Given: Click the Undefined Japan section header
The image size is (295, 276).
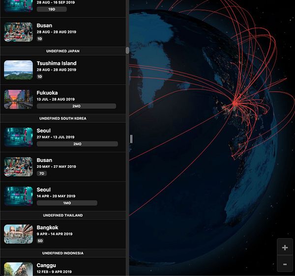Looking at the screenshot, I should coord(63,51).
